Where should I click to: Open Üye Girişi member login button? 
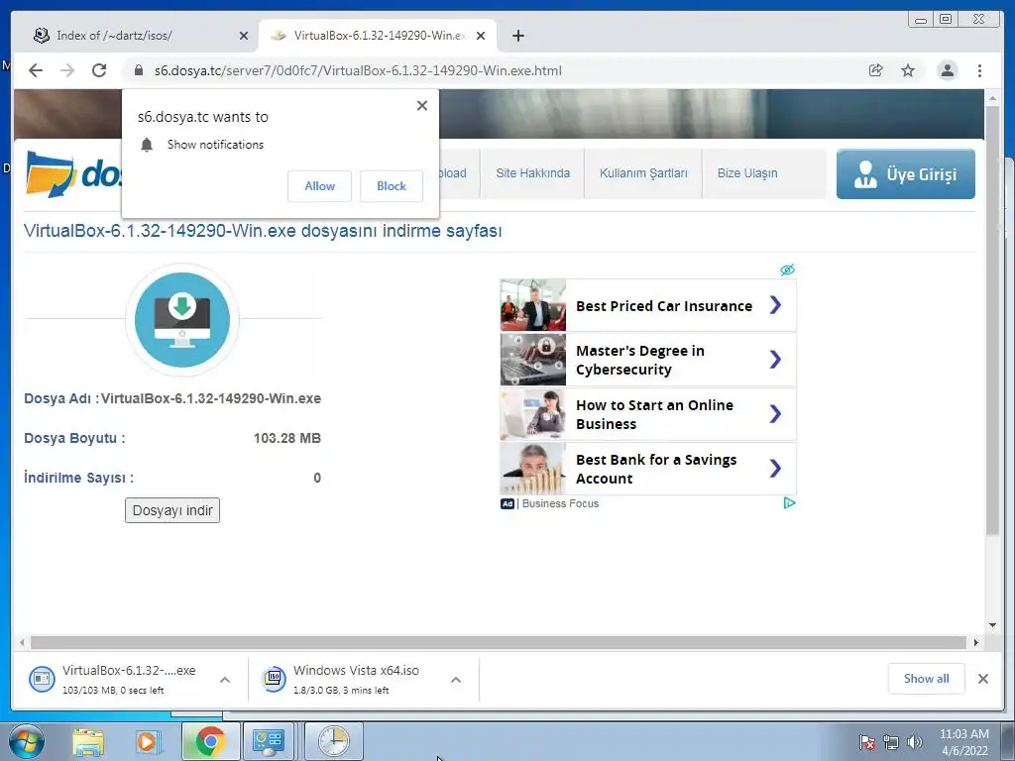(x=906, y=174)
